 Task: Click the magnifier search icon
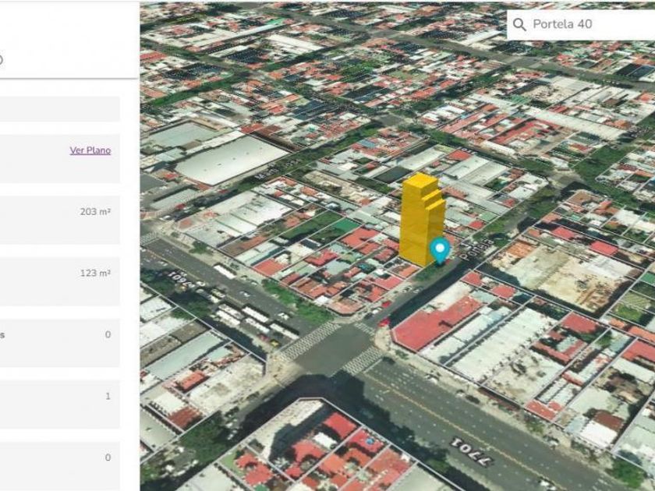[x=520, y=25]
